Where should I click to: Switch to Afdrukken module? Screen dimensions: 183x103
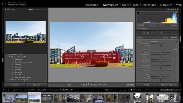pyautogui.click(x=166, y=5)
